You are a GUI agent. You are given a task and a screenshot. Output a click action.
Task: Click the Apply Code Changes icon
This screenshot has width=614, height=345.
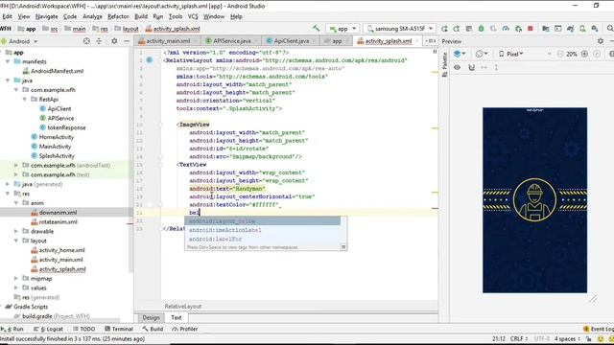[469, 29]
